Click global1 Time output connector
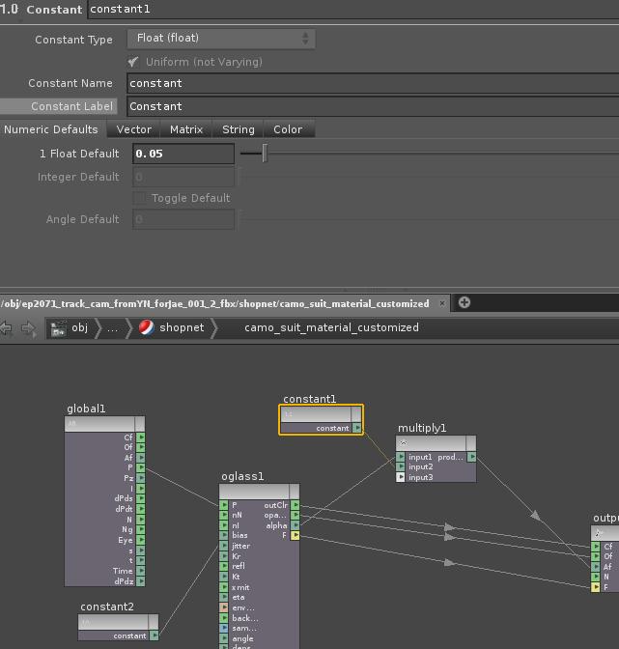This screenshot has width=619, height=649. [141, 571]
